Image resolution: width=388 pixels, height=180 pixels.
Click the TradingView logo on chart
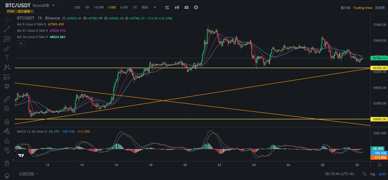tap(21, 156)
